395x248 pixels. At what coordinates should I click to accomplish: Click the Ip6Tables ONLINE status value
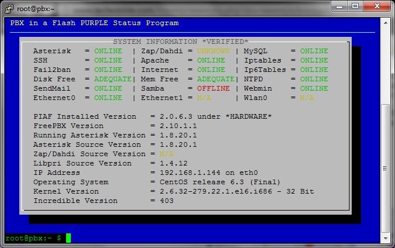coord(314,70)
